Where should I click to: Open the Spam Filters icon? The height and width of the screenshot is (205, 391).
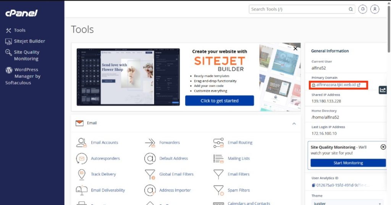tap(218, 190)
